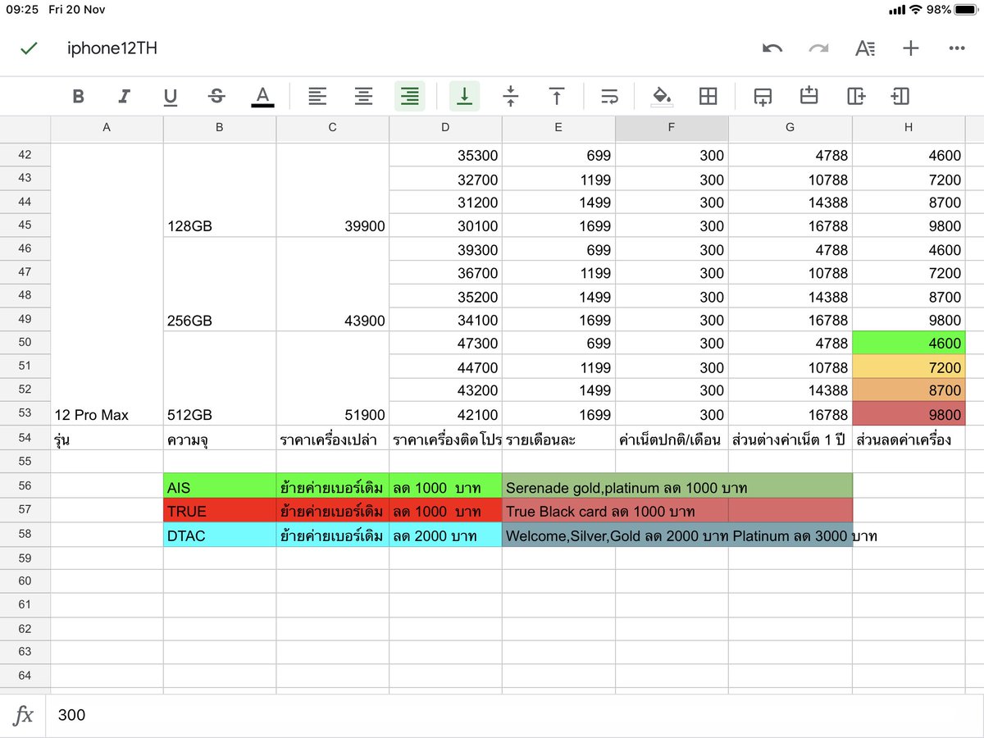The height and width of the screenshot is (738, 984).
Task: Center align the text
Action: [x=363, y=97]
